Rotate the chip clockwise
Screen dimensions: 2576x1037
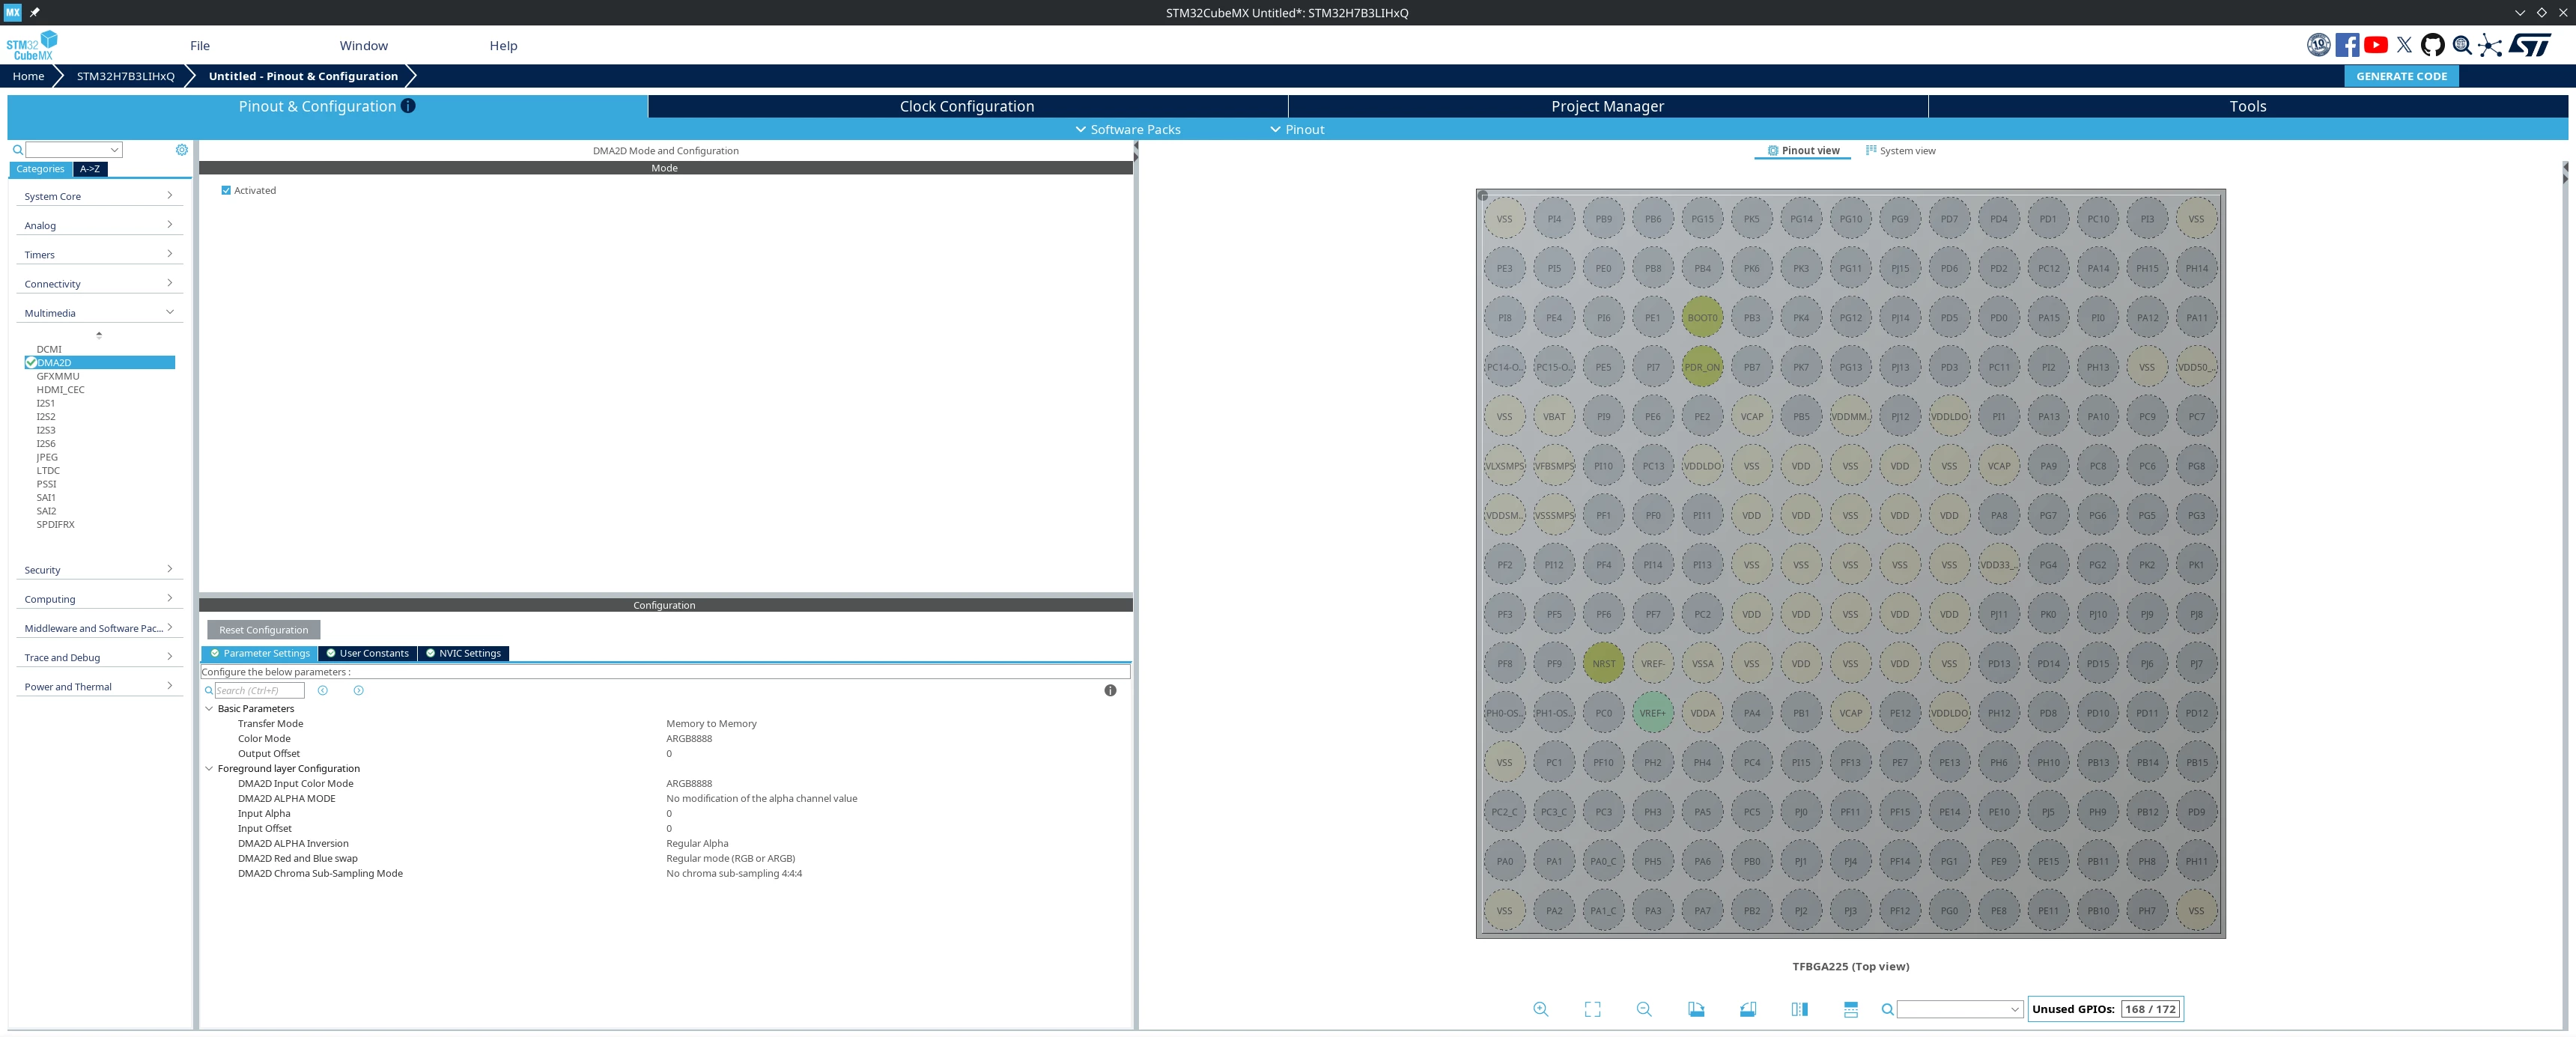click(x=1696, y=1009)
